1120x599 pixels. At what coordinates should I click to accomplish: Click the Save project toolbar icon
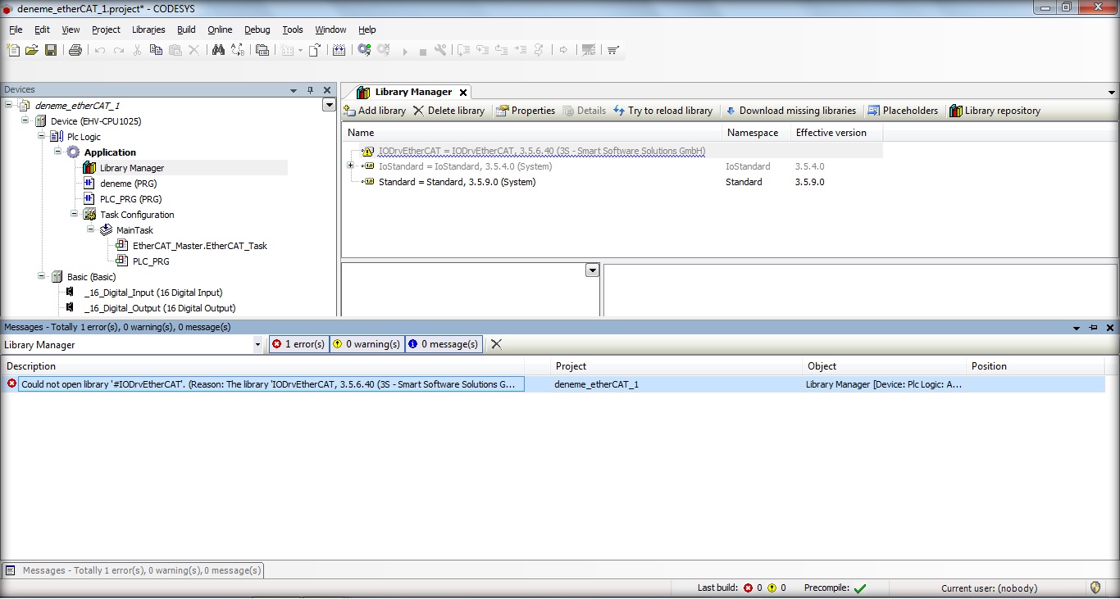point(51,50)
